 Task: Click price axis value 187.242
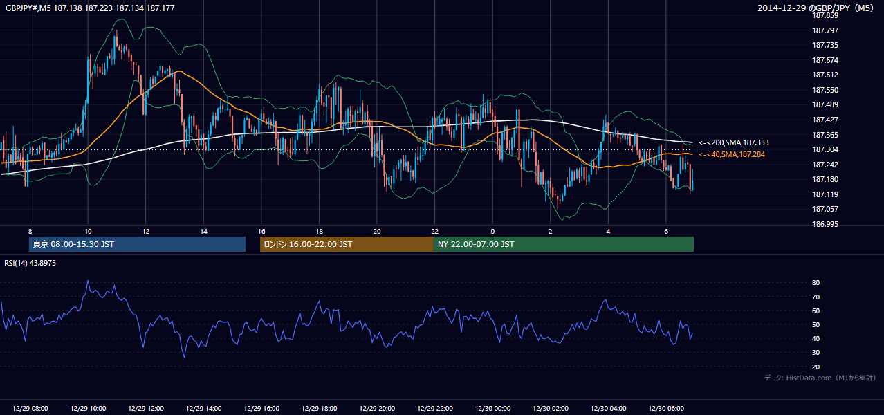point(825,165)
